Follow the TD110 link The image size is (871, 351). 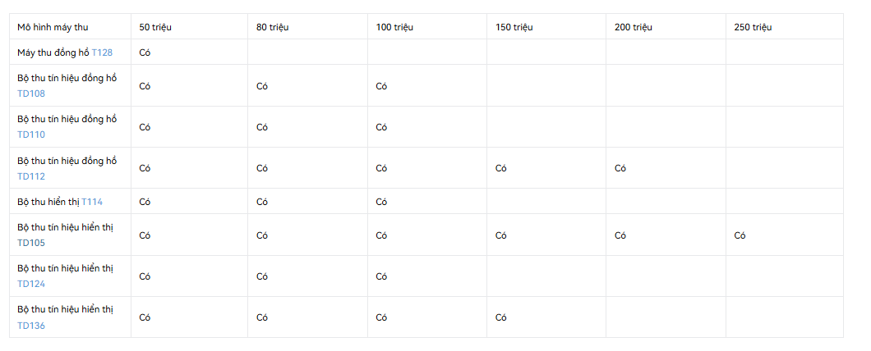[x=31, y=134]
